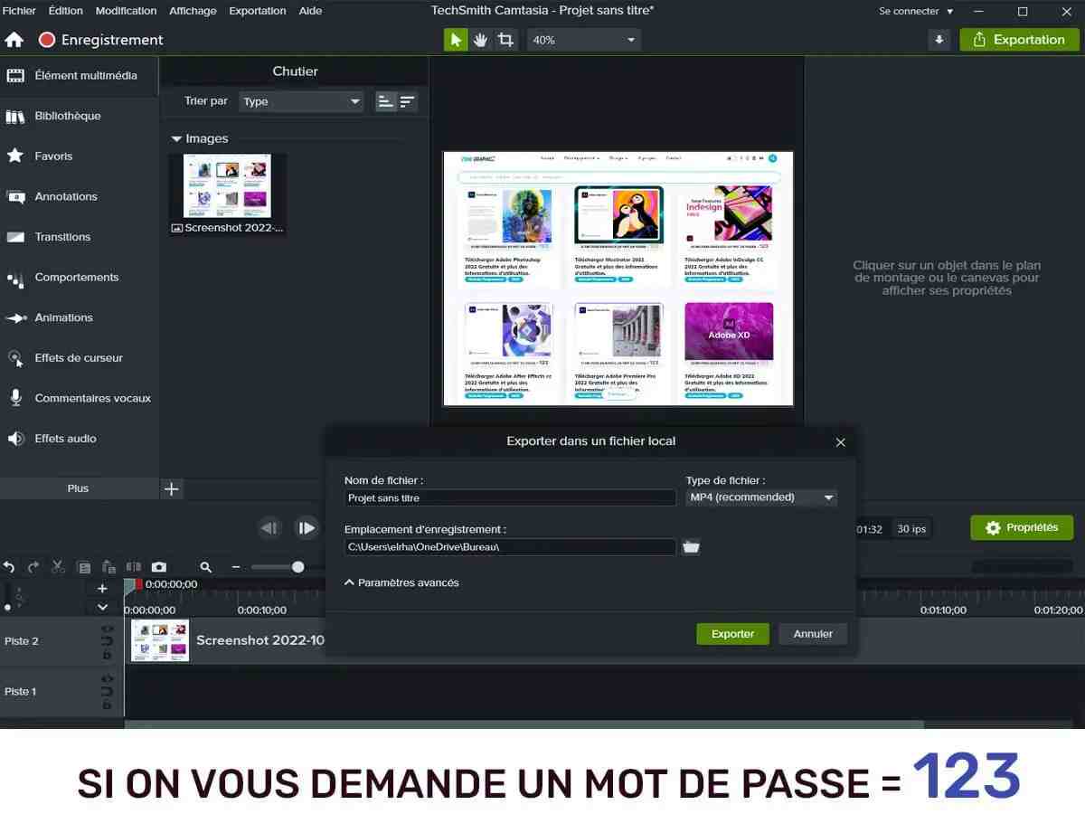The height and width of the screenshot is (814, 1085).
Task: Open the Type de fichier MP4 dropdown
Action: (760, 497)
